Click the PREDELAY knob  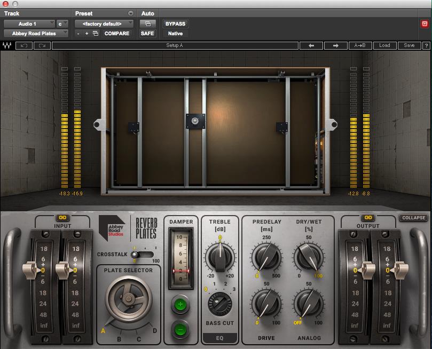[266, 257]
